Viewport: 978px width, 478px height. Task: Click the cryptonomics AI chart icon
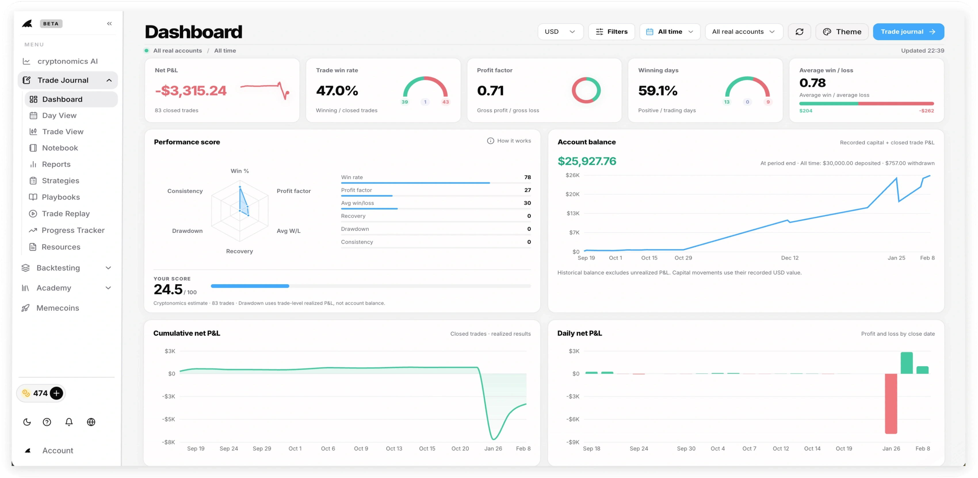tap(26, 61)
